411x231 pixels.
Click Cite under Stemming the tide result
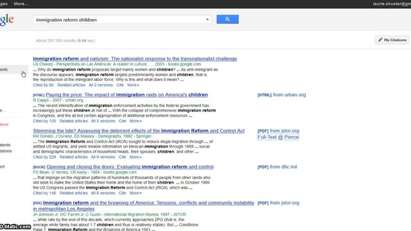click(123, 157)
